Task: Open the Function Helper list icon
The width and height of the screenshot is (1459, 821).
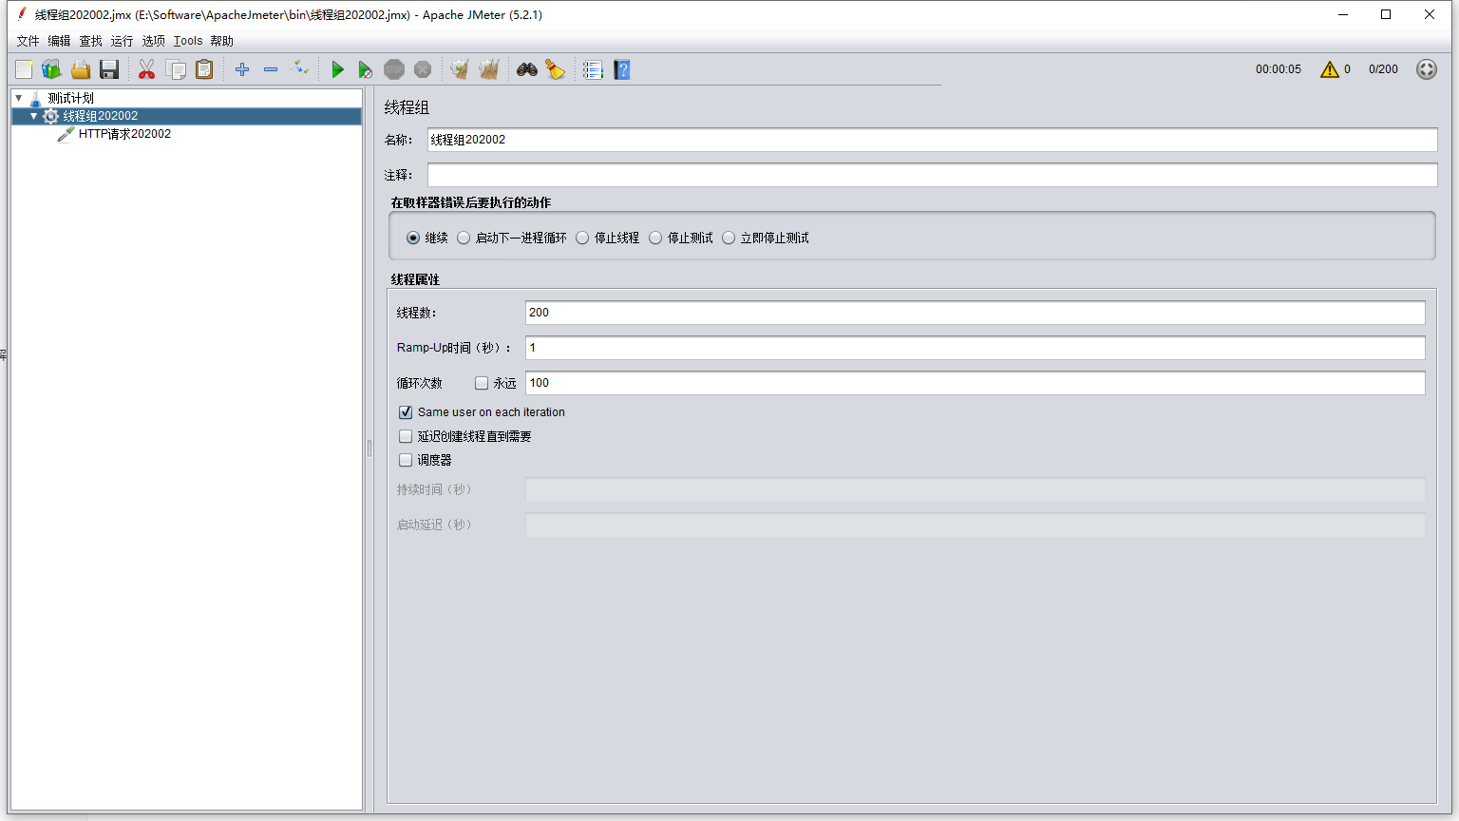Action: coord(593,69)
